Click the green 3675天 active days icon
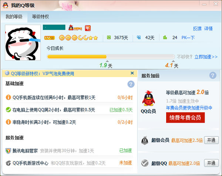Screen dimensions: 222x176 [109, 37]
